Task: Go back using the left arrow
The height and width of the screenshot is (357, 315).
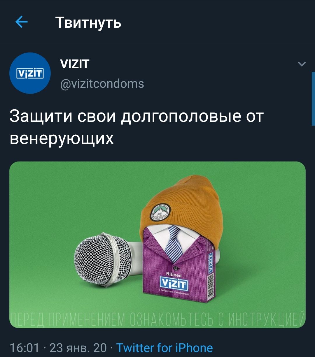Action: 21,22
